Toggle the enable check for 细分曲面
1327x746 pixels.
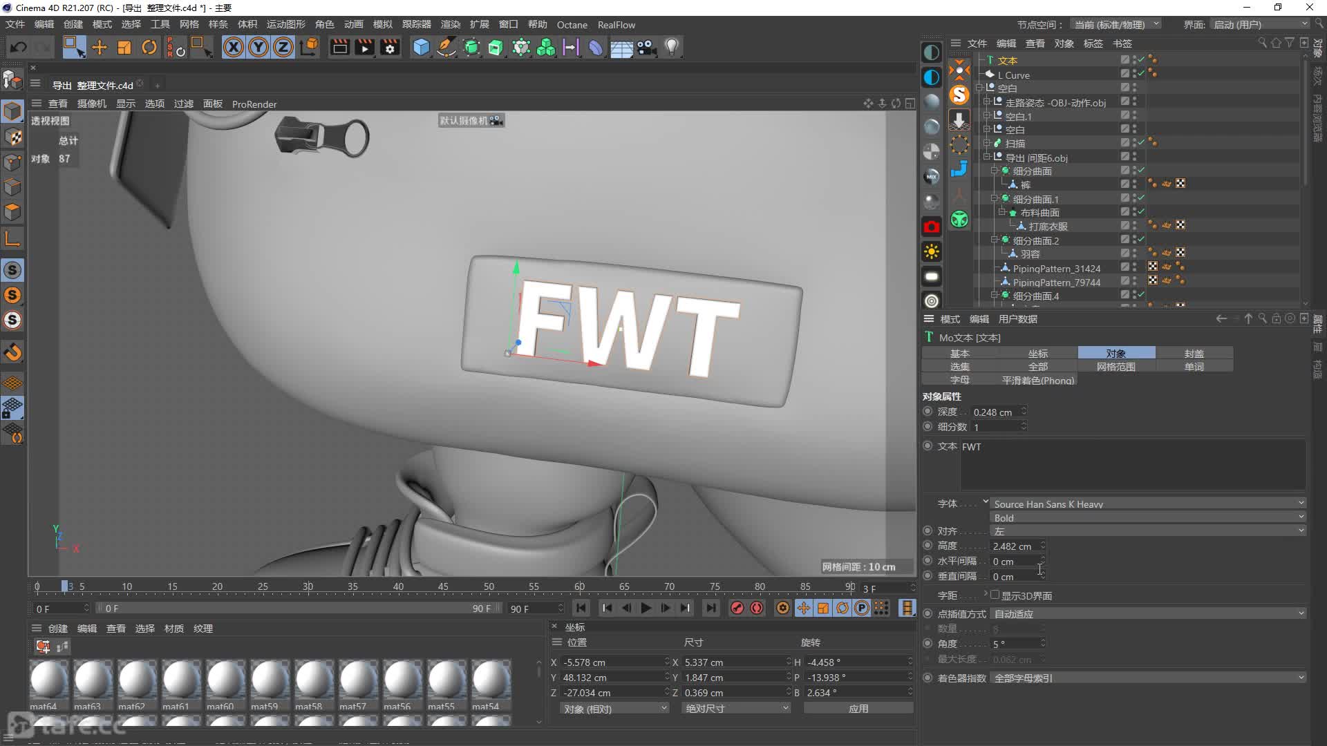coord(1141,171)
